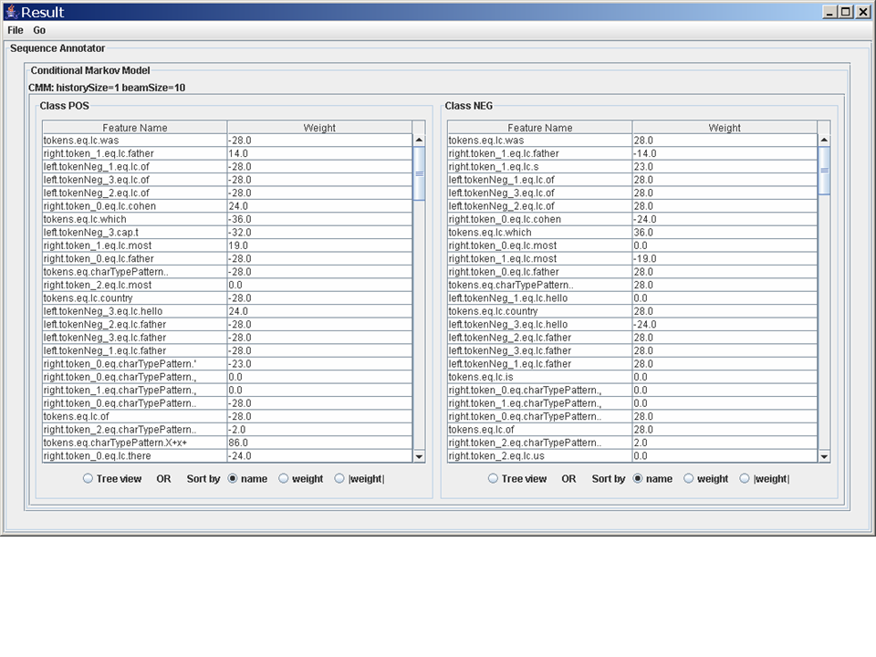Open the Go menu

[x=39, y=30]
